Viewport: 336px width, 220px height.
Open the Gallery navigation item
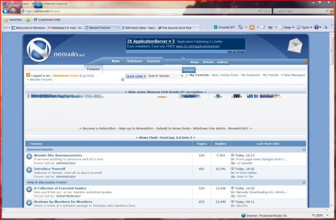click(222, 62)
